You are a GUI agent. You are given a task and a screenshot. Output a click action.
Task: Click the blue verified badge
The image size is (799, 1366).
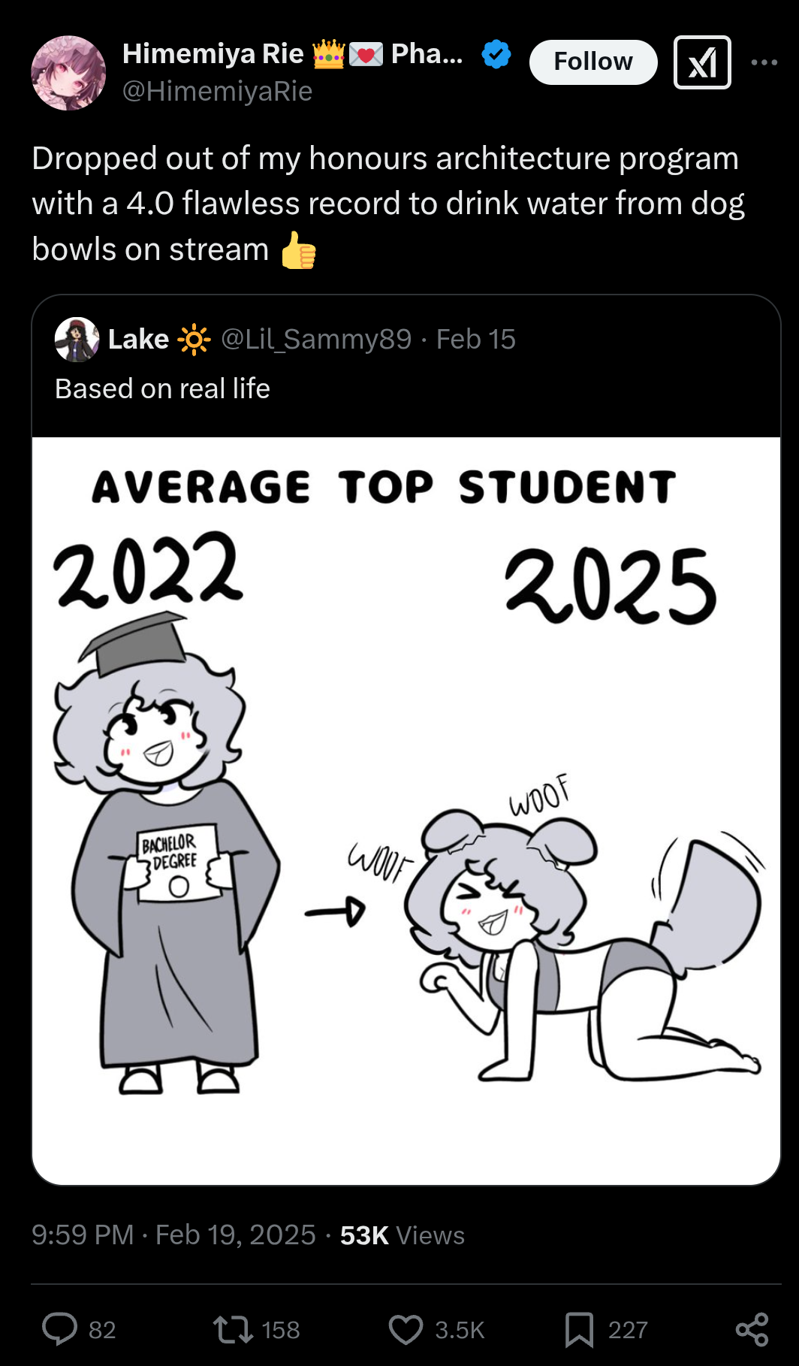(496, 54)
